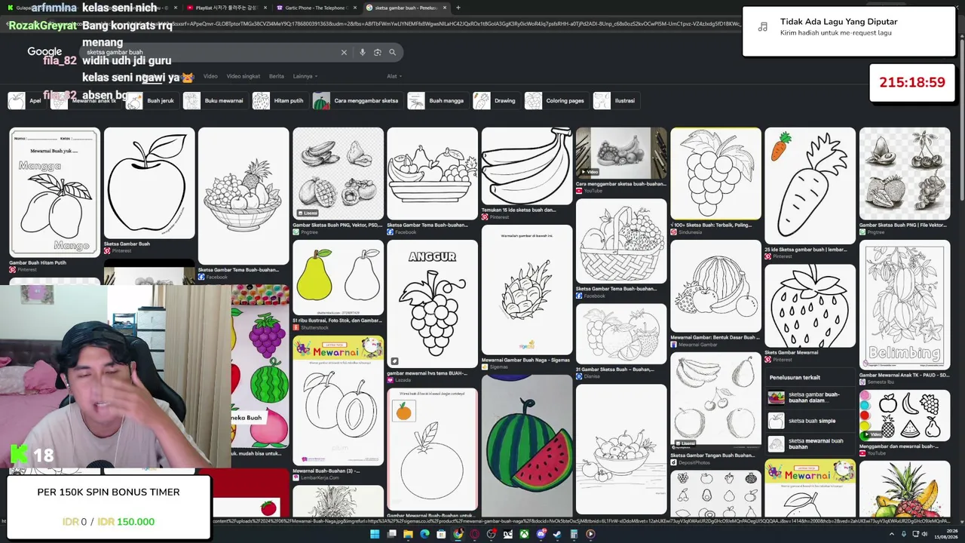Play the YouTube Cara menggambar sketsa buah video
Image resolution: width=965 pixels, height=543 pixels.
(x=621, y=153)
